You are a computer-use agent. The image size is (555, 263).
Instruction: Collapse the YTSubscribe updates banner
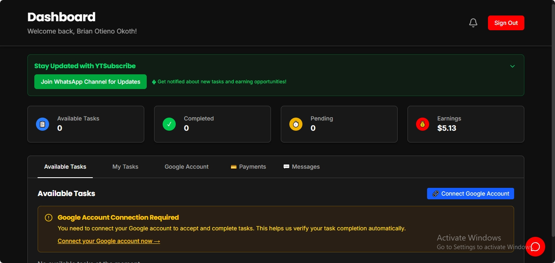coord(512,66)
